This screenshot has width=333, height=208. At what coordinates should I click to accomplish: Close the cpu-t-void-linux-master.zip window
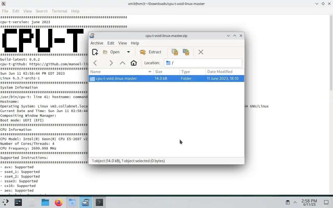click(241, 36)
